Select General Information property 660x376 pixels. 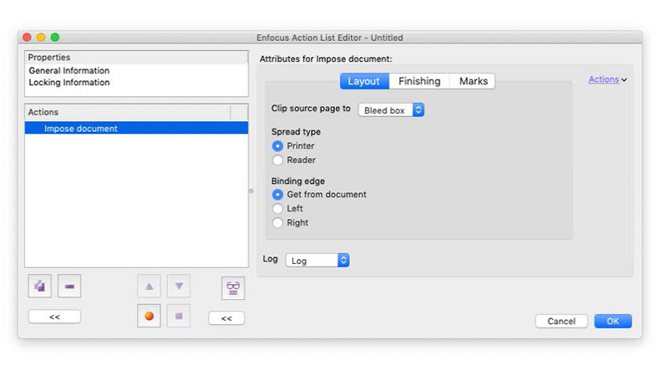point(69,71)
